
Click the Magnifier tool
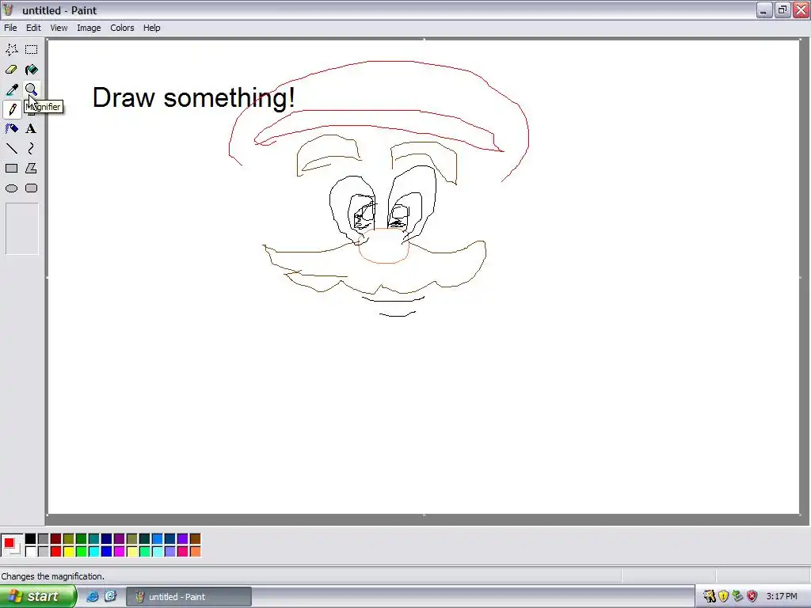tap(32, 89)
